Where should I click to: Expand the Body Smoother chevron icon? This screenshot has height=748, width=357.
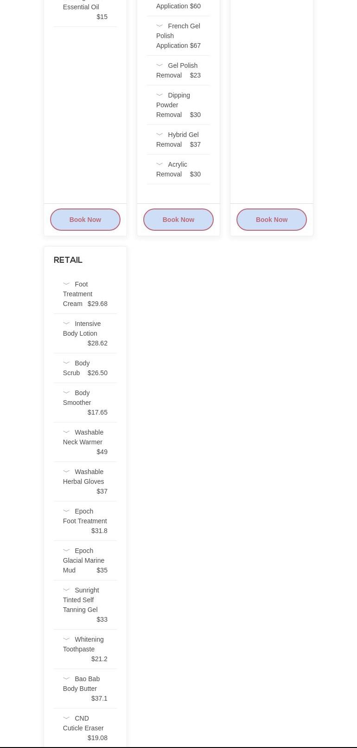(x=66, y=393)
